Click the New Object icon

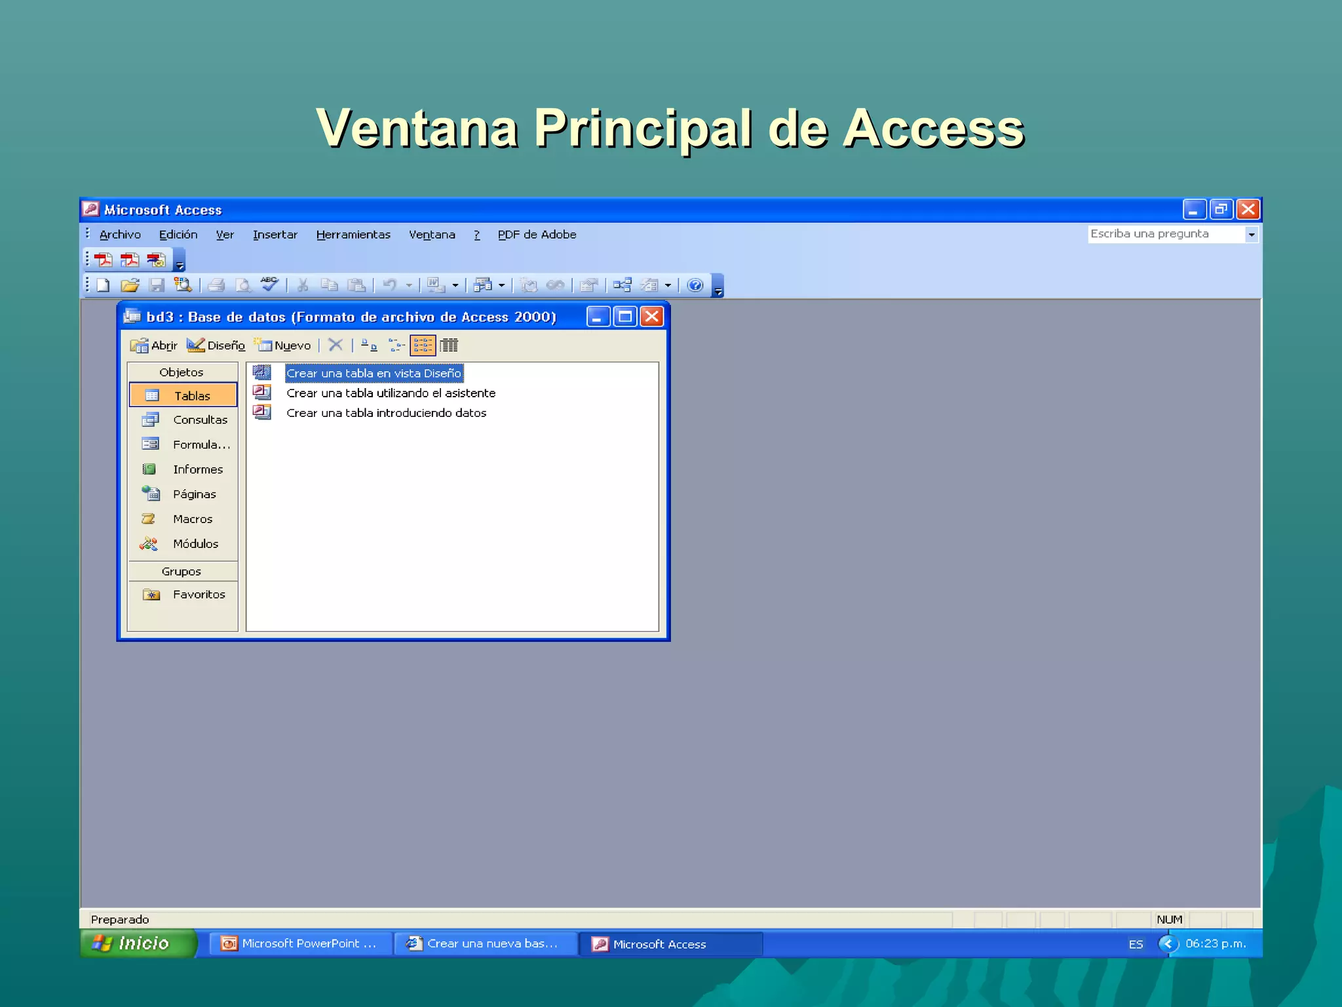pos(649,285)
